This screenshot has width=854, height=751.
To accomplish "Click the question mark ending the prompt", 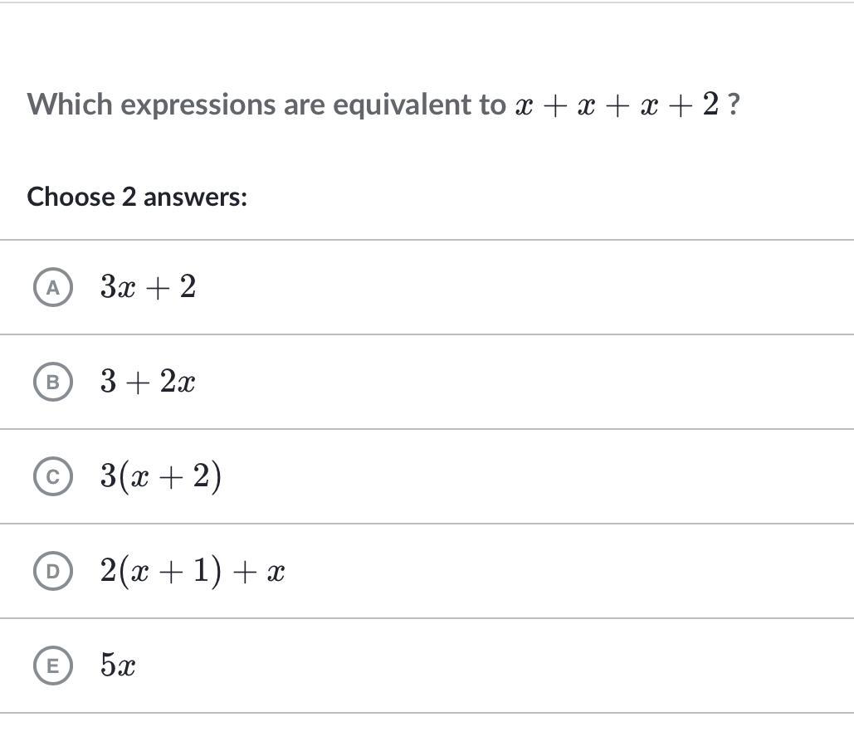I will tap(734, 104).
